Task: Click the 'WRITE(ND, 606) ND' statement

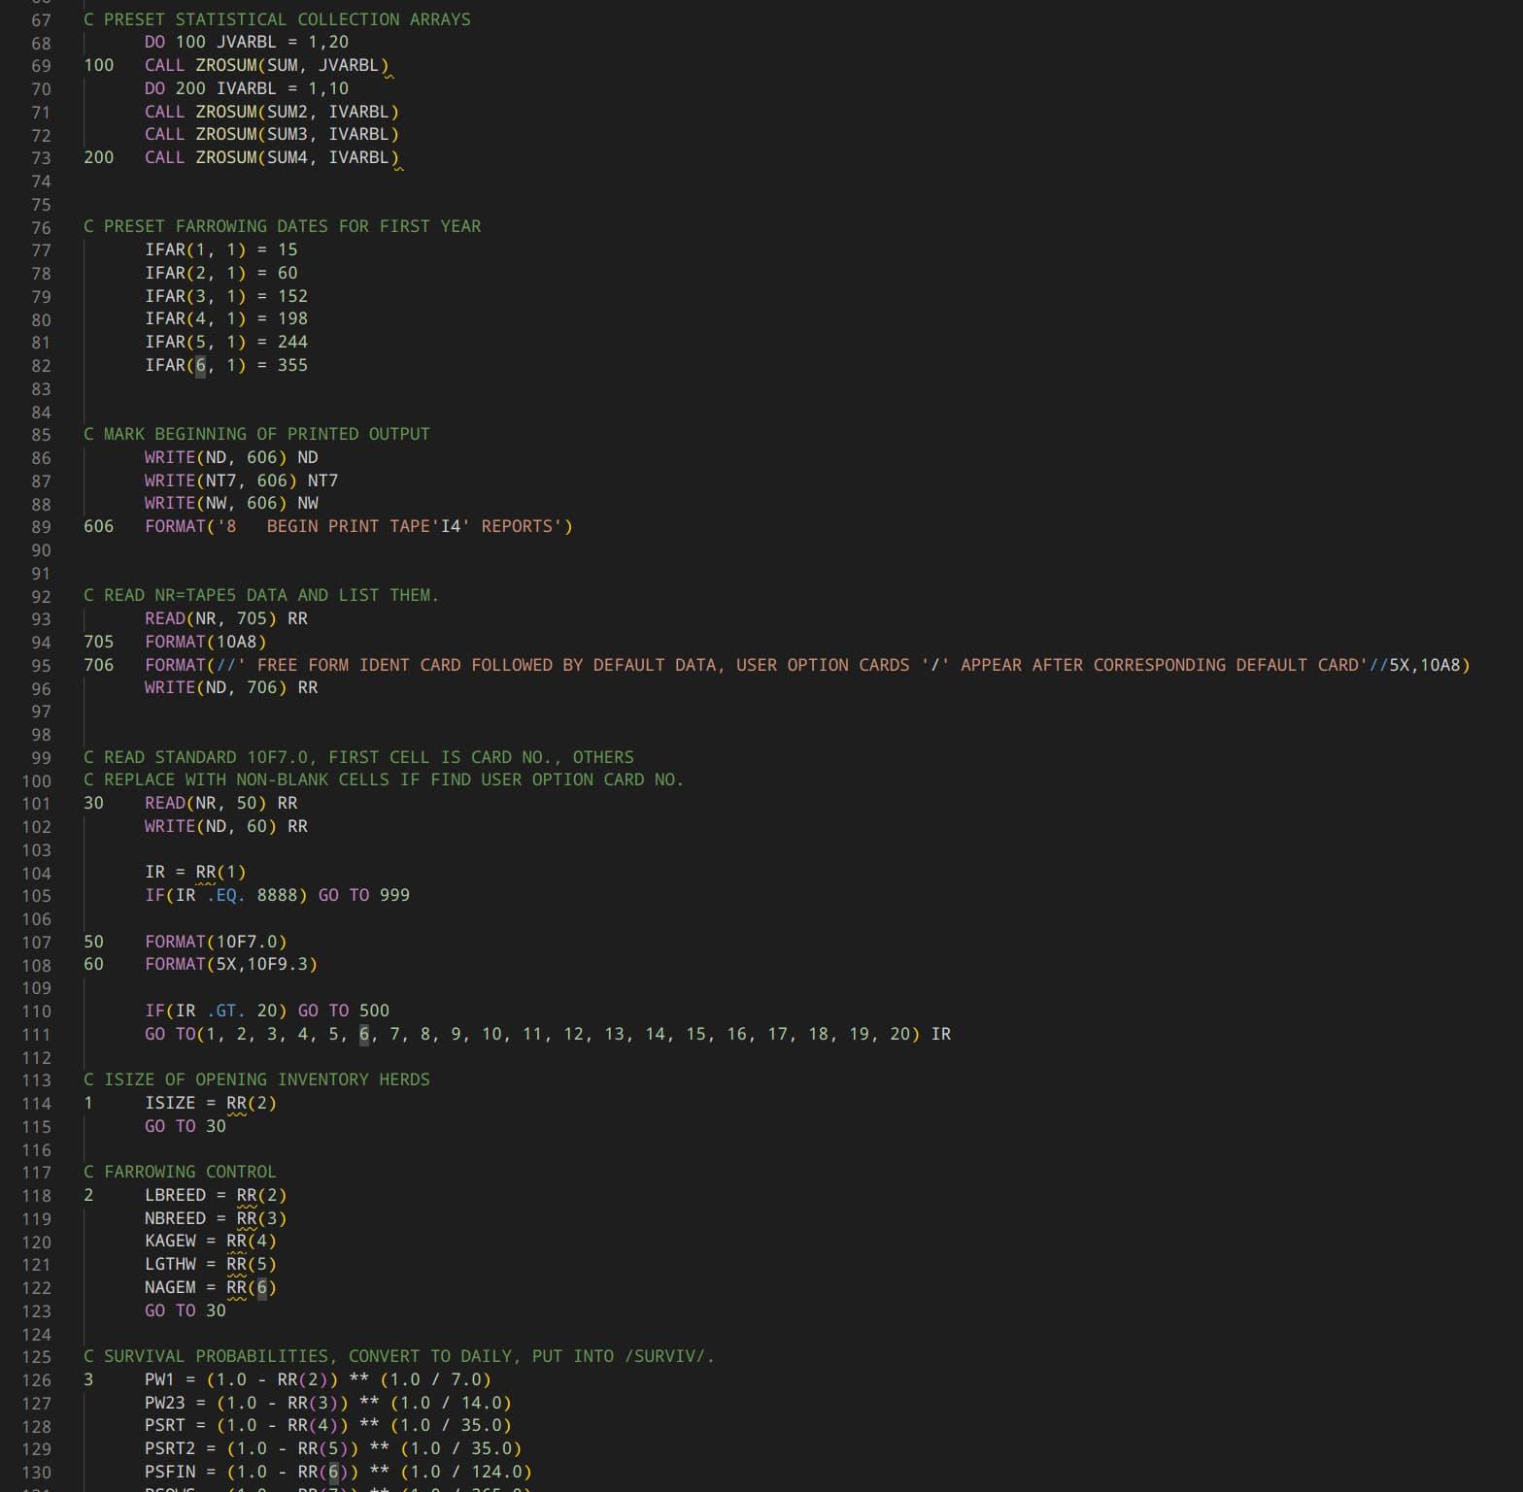Action: [x=231, y=457]
